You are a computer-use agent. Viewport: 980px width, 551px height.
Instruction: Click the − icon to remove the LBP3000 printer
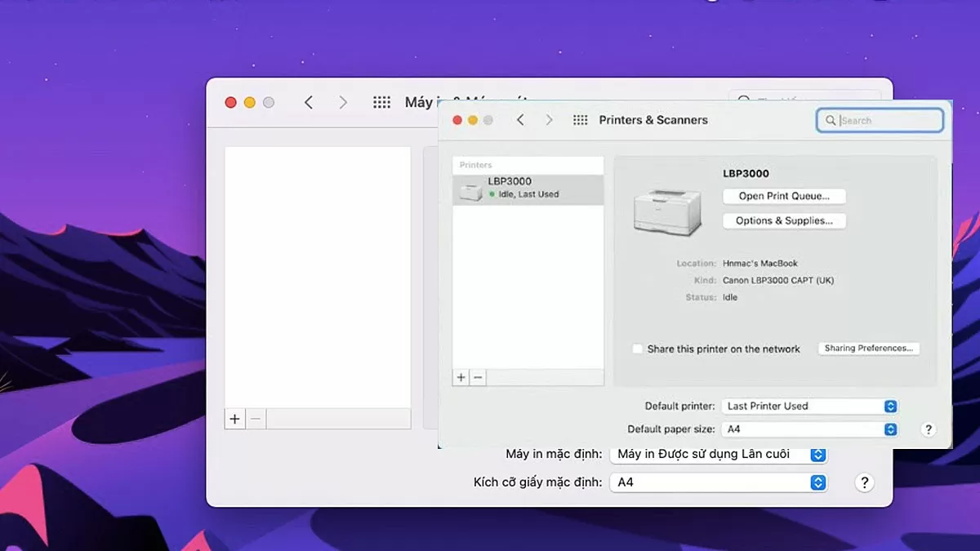point(478,377)
